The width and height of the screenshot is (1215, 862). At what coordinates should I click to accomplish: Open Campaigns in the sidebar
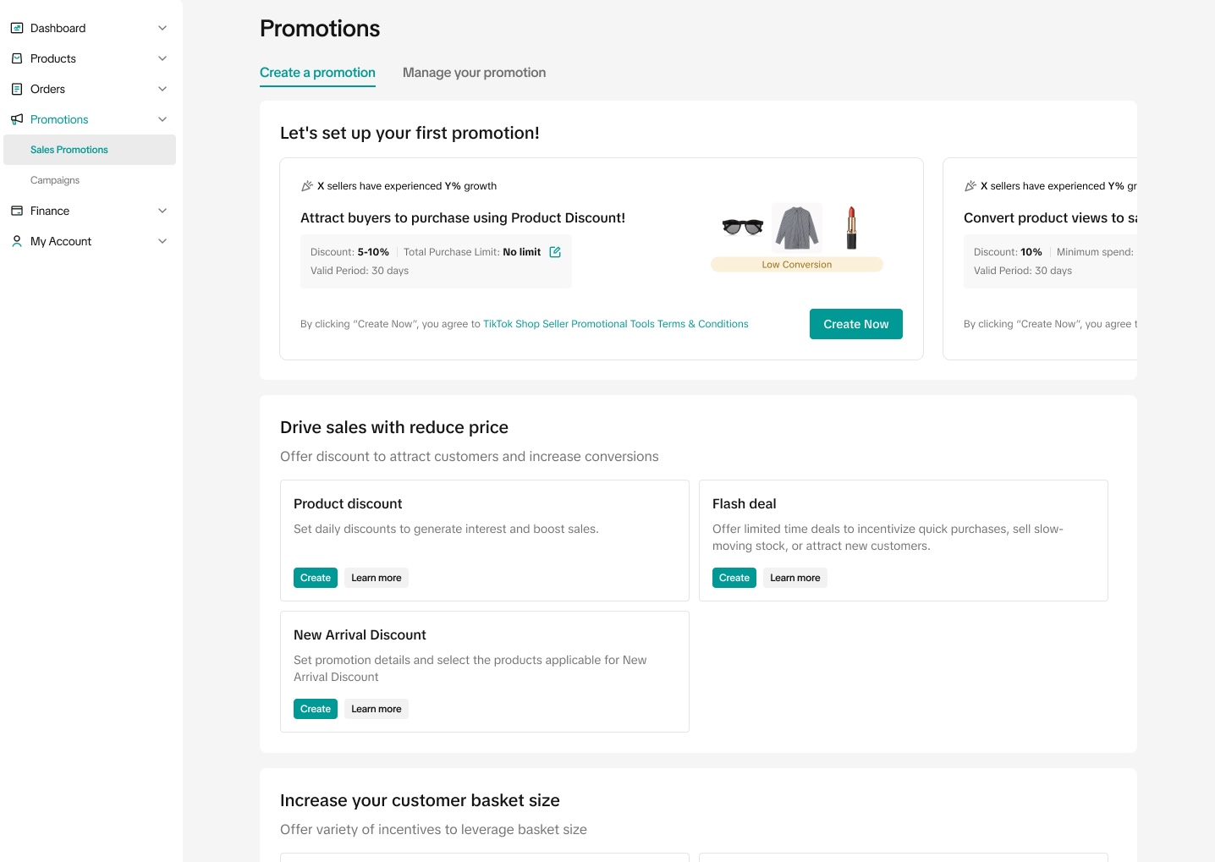tap(55, 180)
